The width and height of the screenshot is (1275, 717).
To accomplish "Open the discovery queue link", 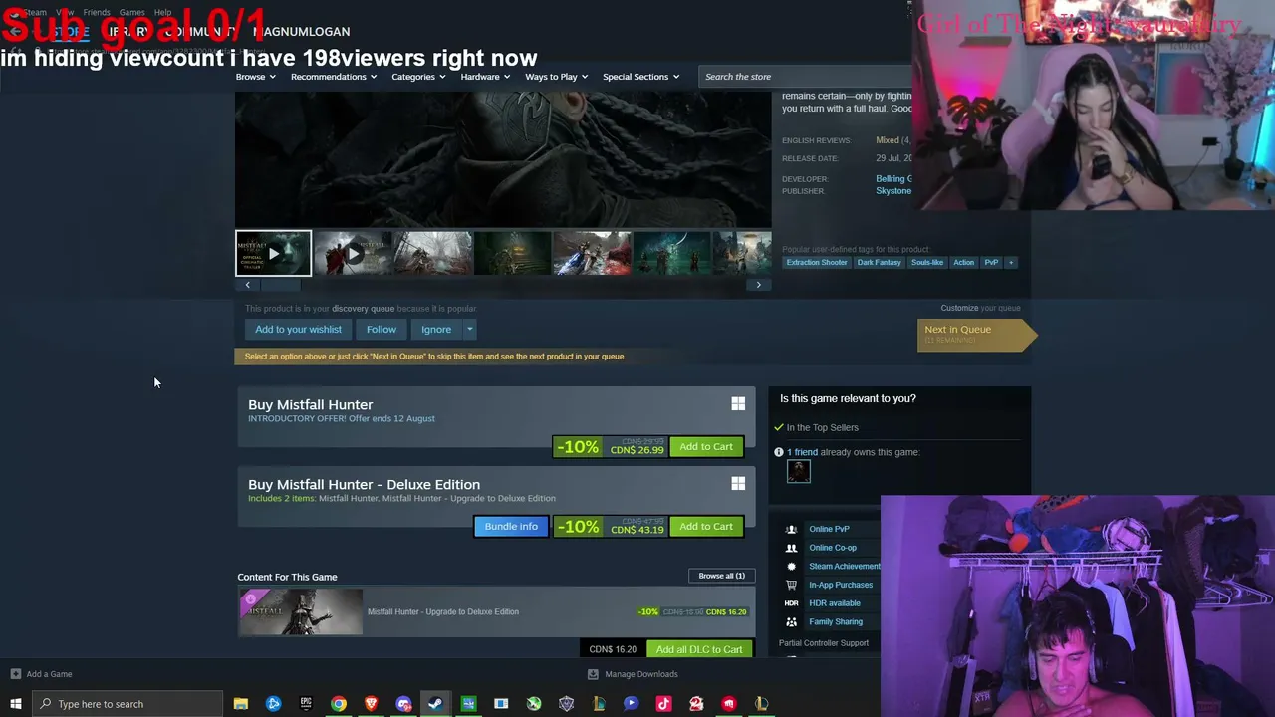I will tap(363, 309).
